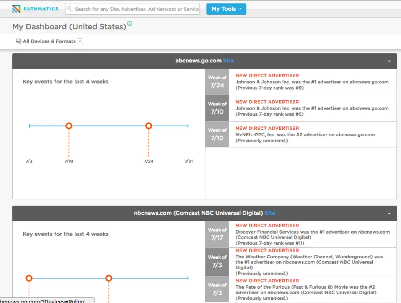
Task: Click the info icon beside My Dashboard title
Action: [x=130, y=24]
